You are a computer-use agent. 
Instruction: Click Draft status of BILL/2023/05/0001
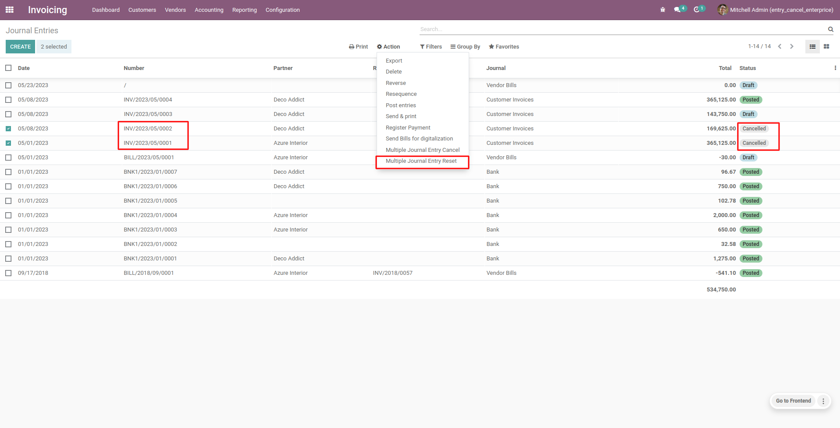(x=748, y=158)
